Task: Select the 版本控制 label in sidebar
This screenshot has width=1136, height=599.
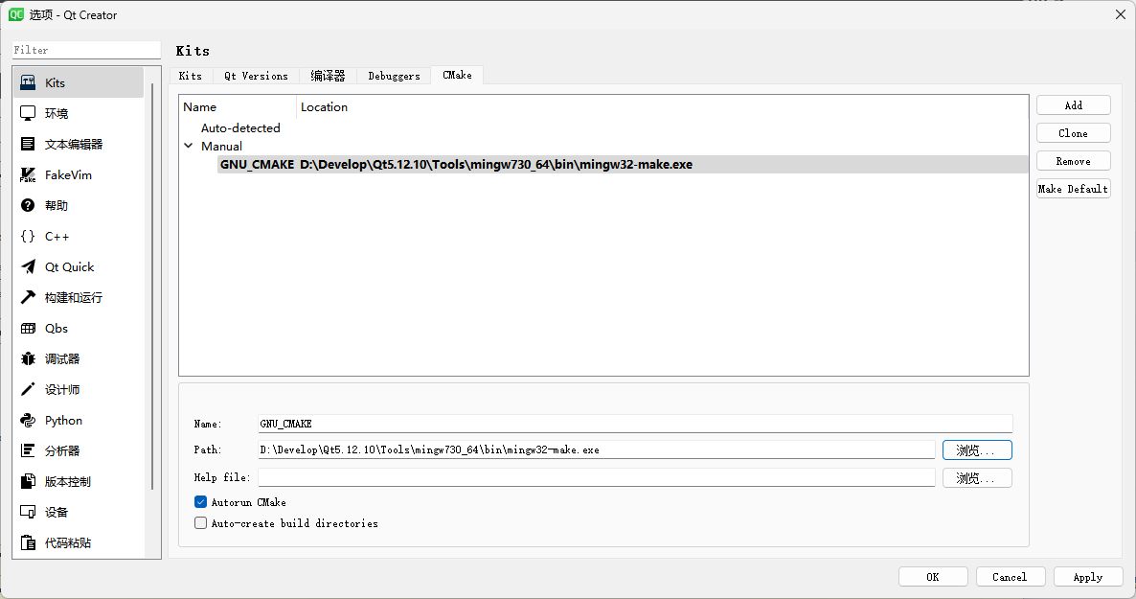Action: (68, 481)
